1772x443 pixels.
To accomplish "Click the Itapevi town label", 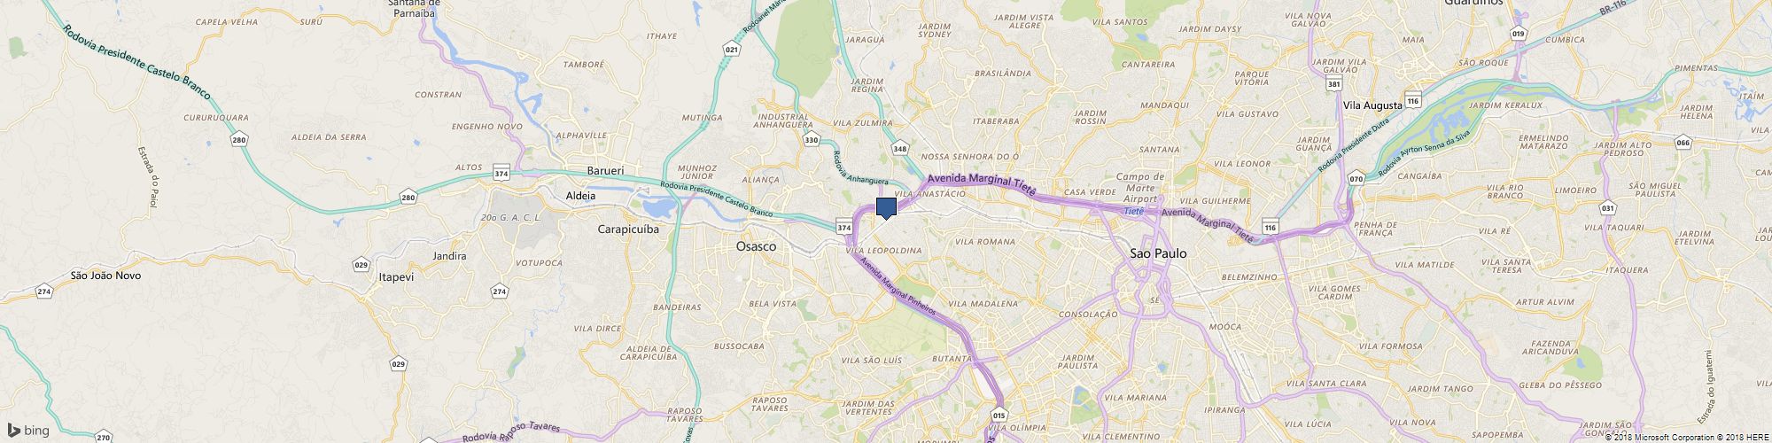I will pos(396,277).
